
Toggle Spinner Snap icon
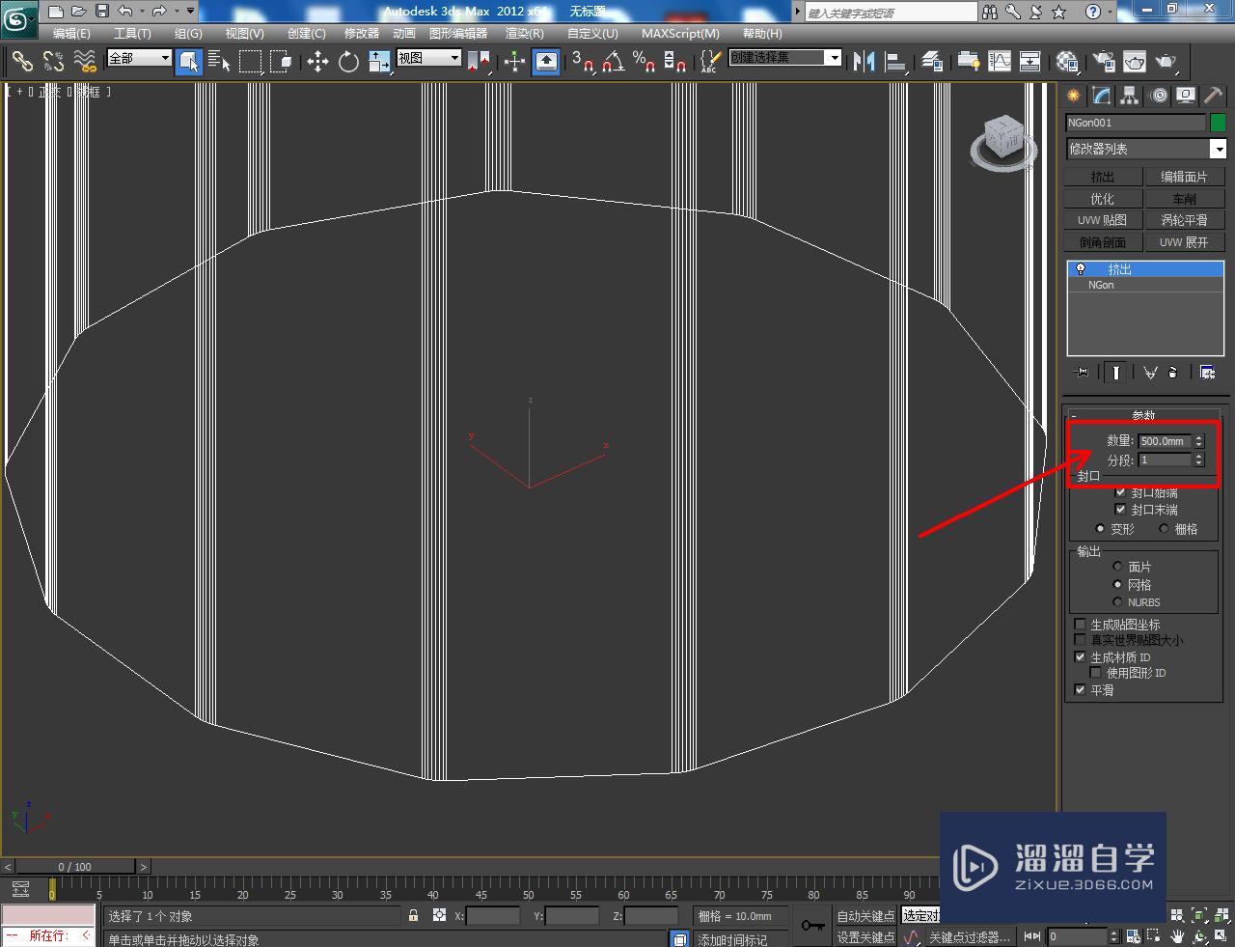[675, 62]
